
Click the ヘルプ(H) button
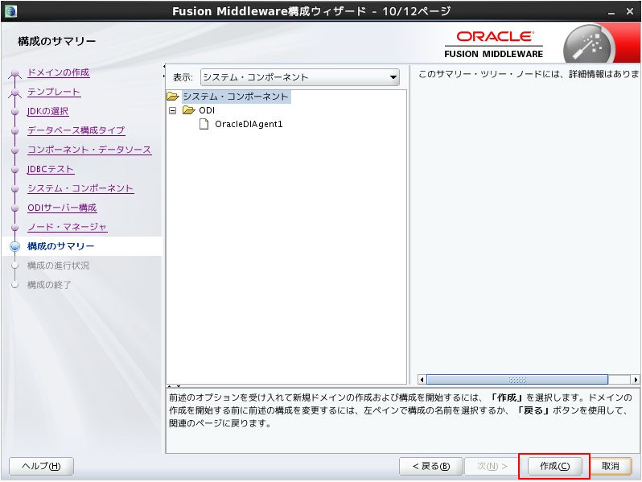point(41,466)
